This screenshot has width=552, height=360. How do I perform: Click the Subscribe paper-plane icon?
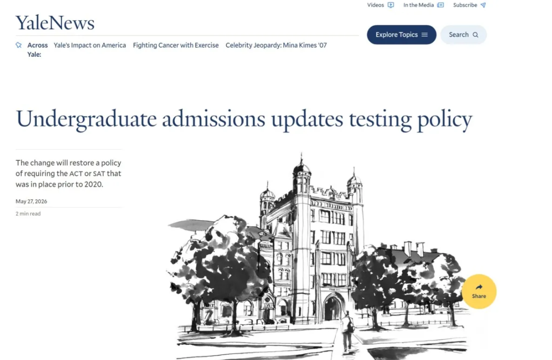coord(484,5)
